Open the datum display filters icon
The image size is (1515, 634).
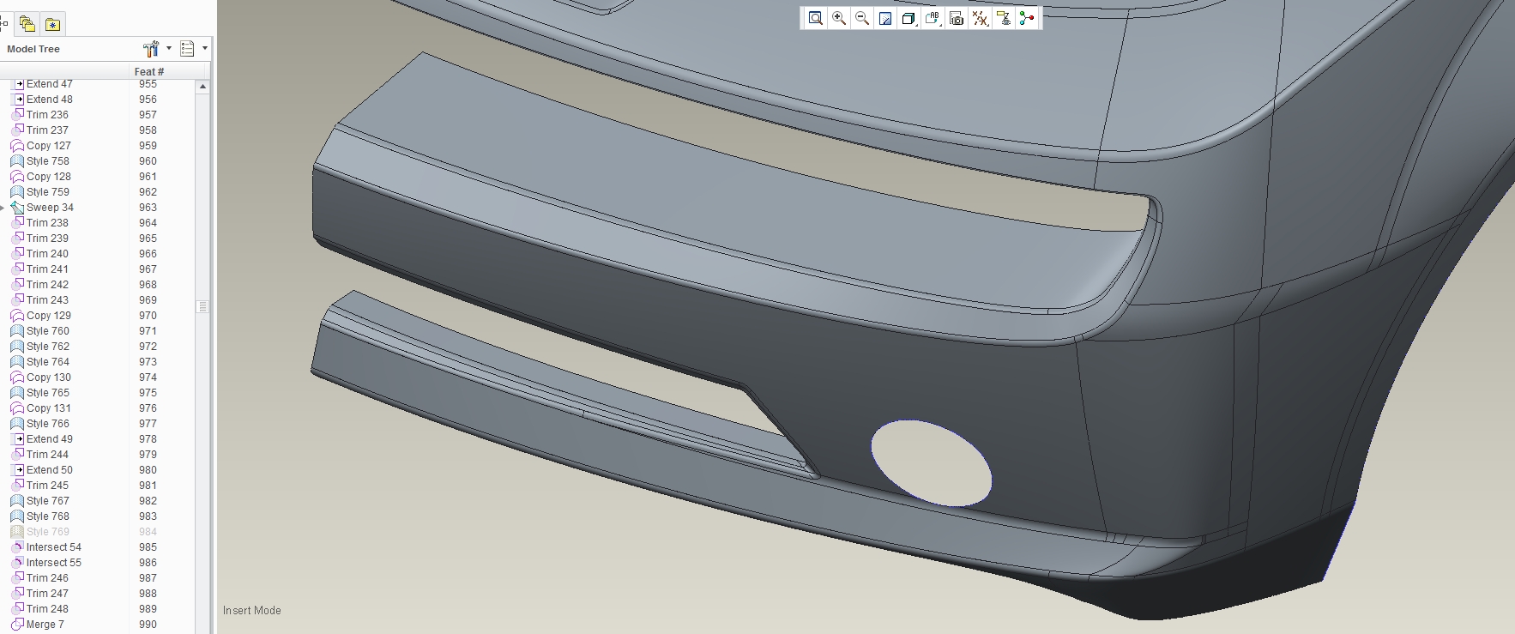pyautogui.click(x=980, y=18)
